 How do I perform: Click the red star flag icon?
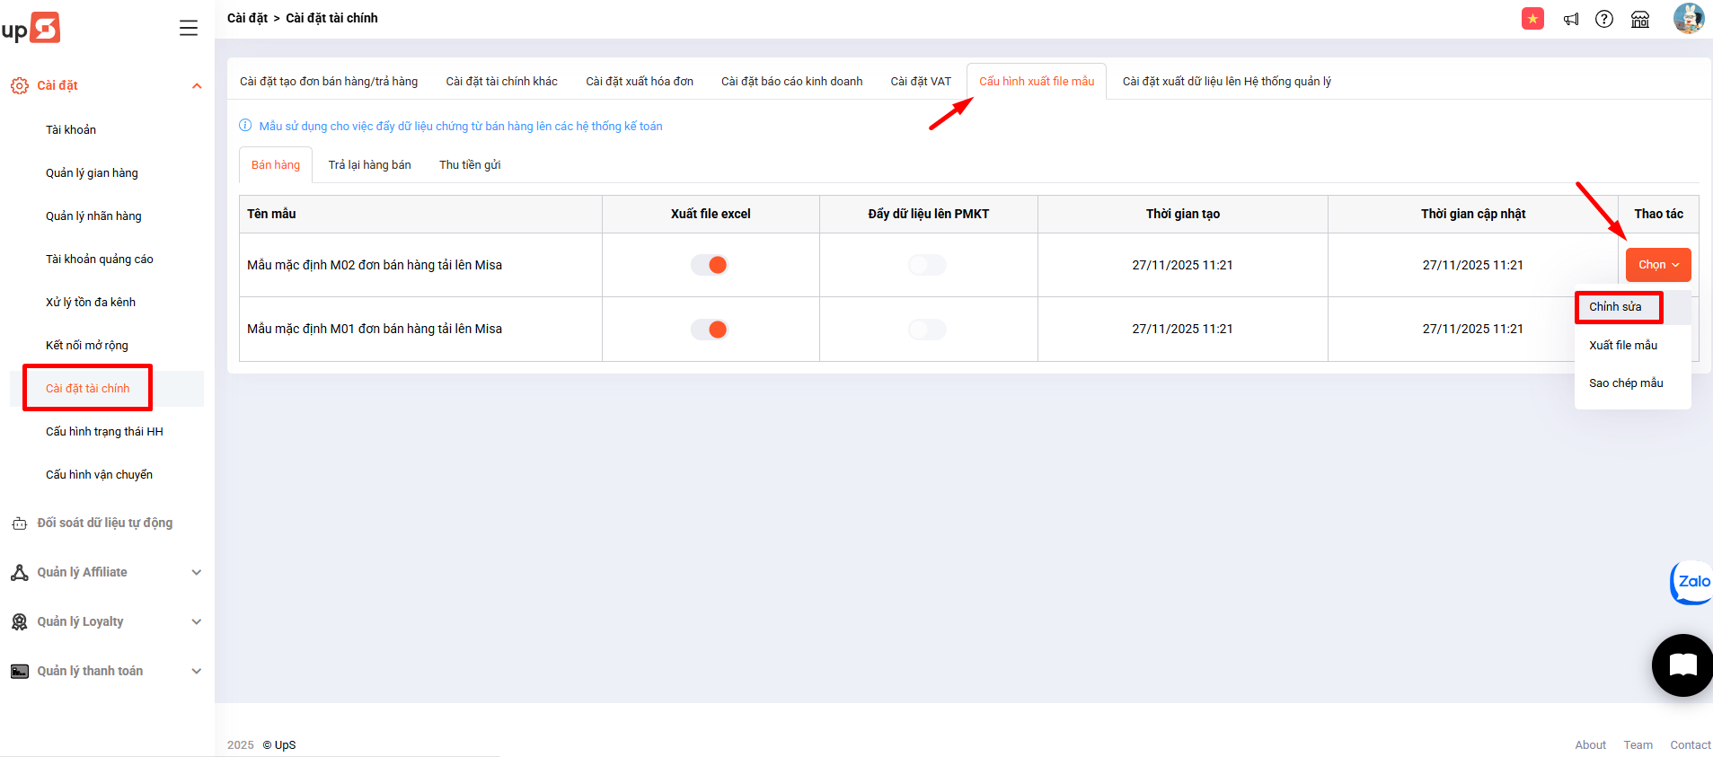[x=1532, y=19]
